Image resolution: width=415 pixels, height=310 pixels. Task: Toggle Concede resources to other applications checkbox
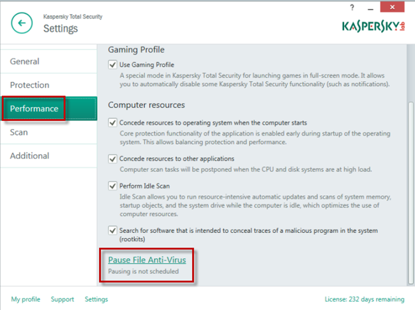point(112,159)
